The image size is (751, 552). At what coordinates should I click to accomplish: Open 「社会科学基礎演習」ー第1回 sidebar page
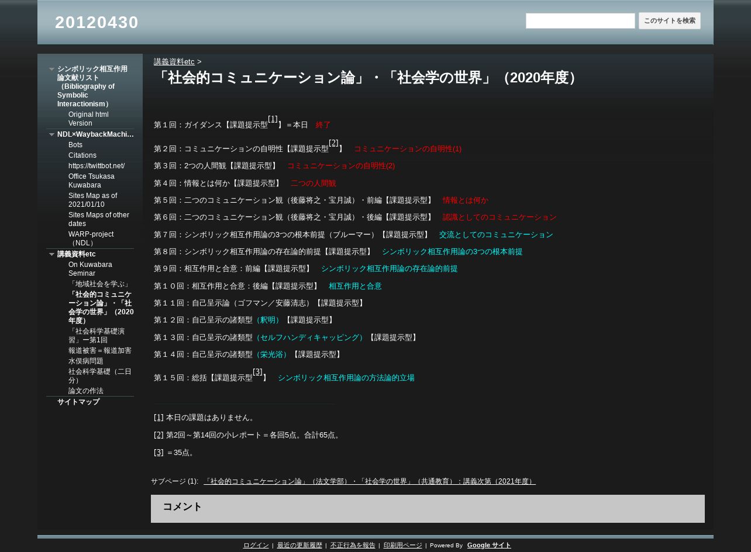click(97, 336)
